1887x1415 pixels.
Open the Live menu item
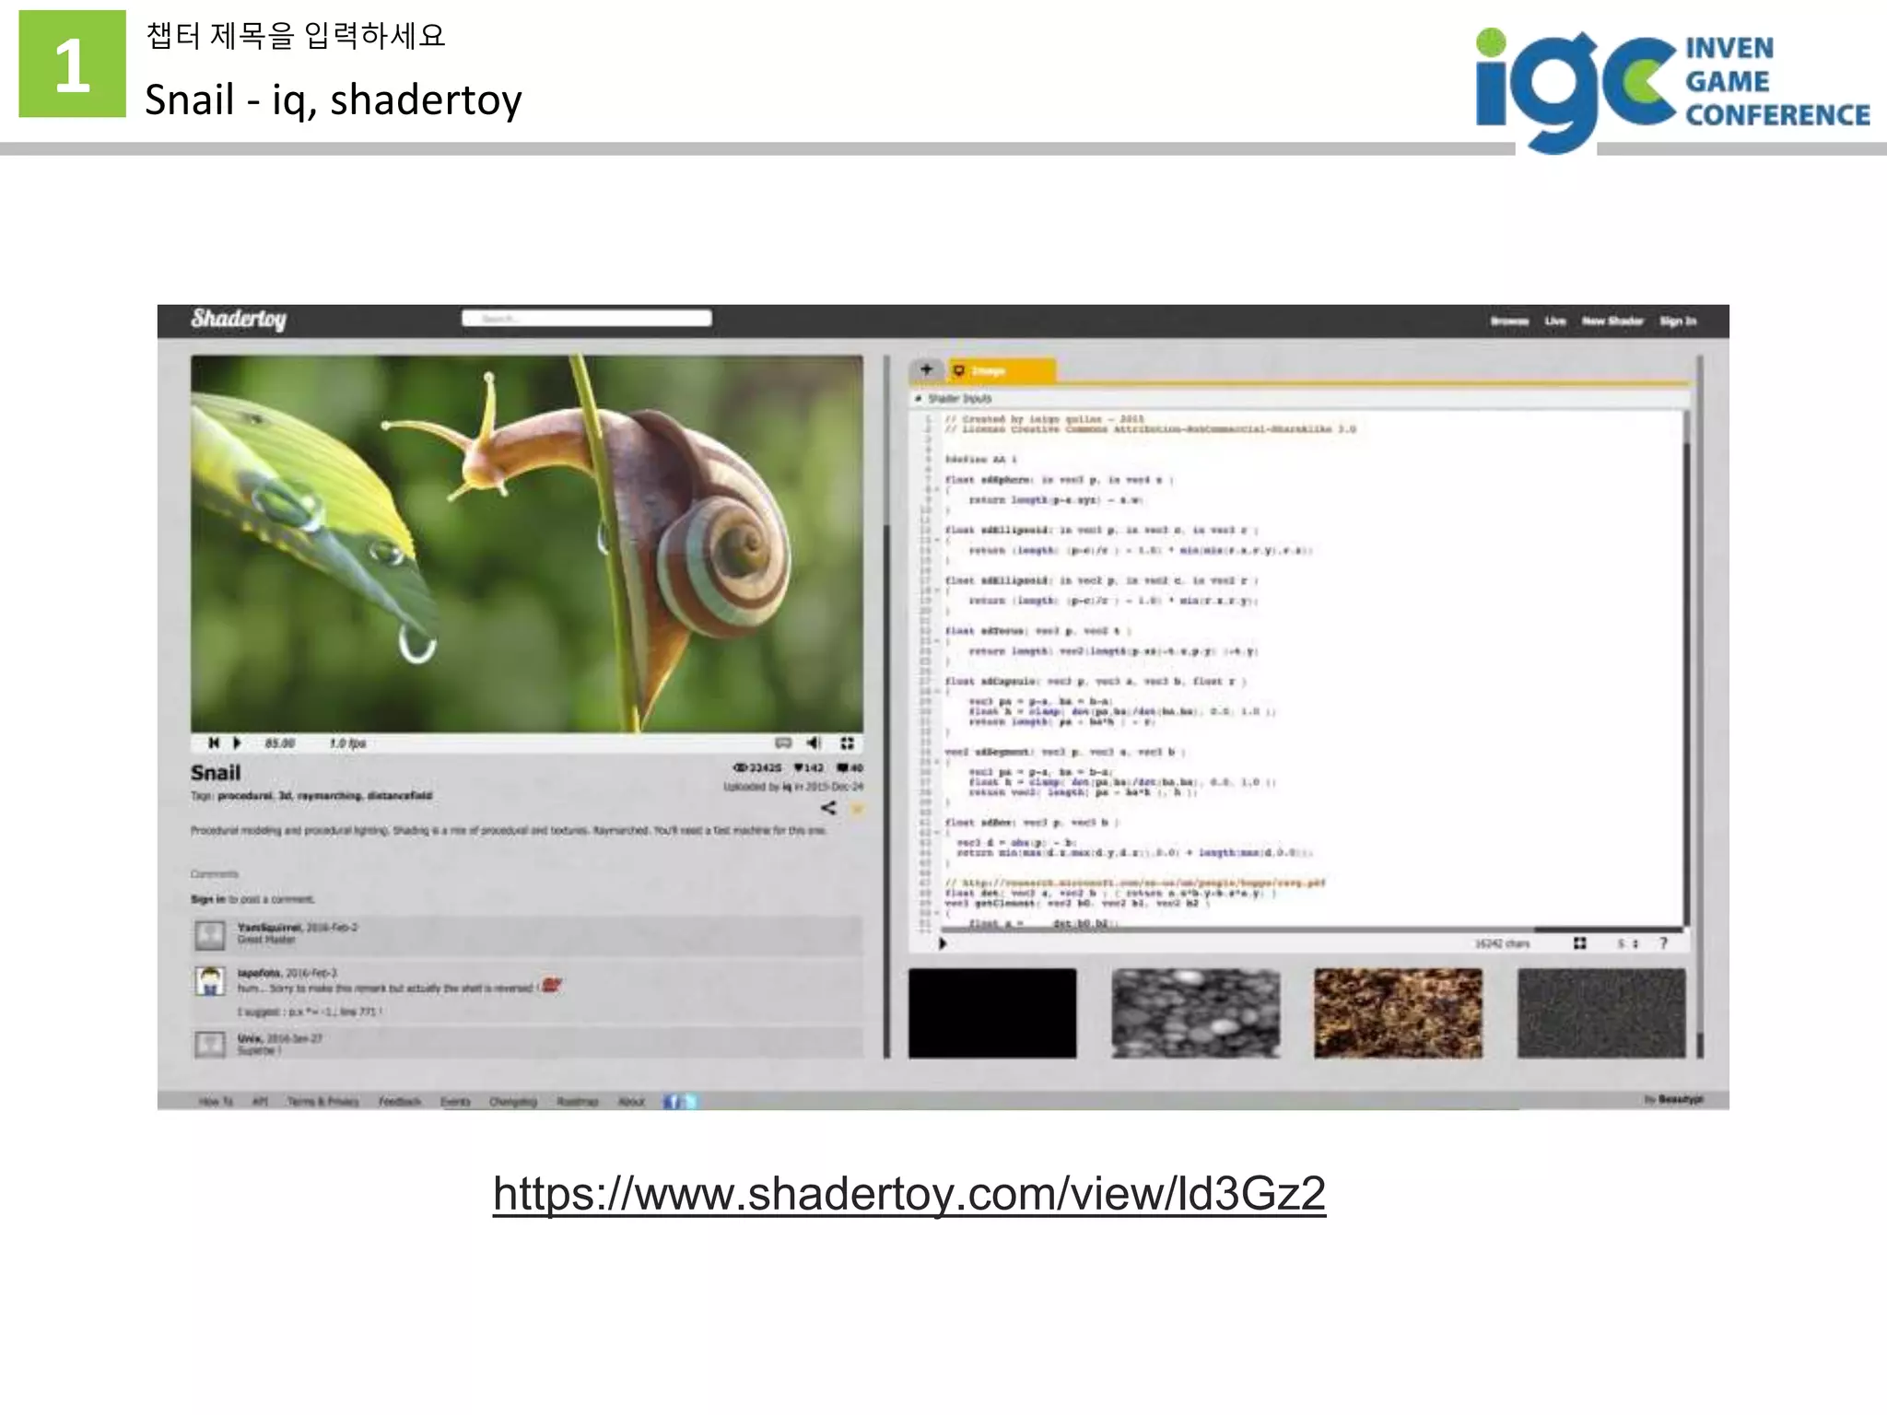pos(1555,322)
